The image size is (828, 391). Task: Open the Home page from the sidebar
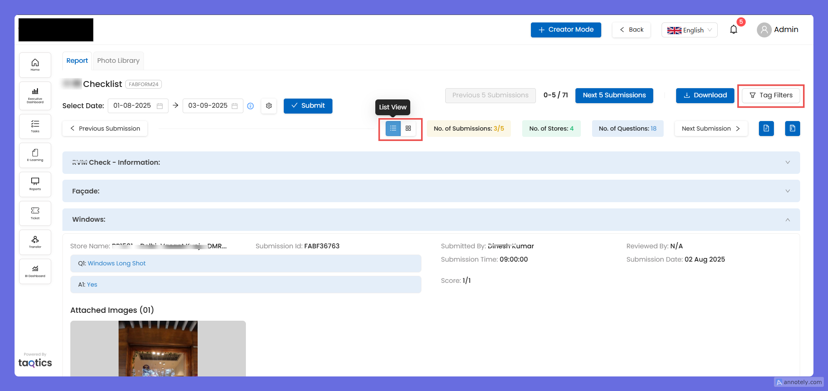click(35, 65)
